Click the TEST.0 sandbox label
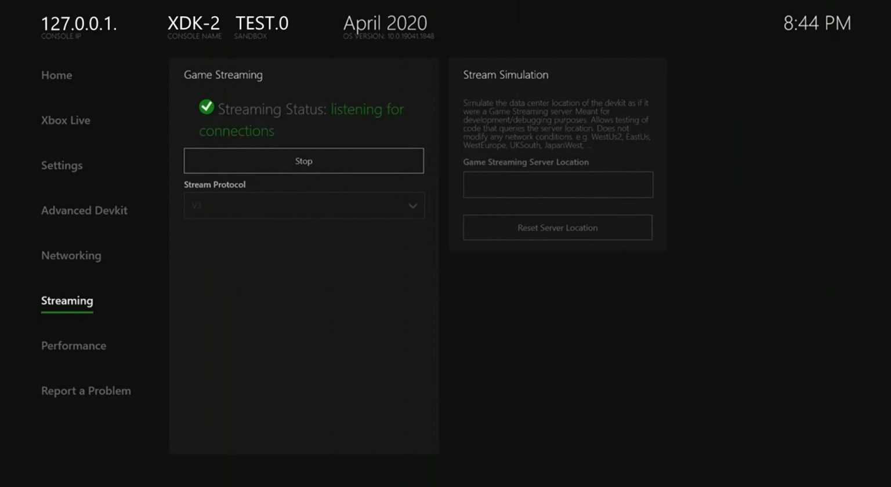This screenshot has width=891, height=487. point(262,24)
